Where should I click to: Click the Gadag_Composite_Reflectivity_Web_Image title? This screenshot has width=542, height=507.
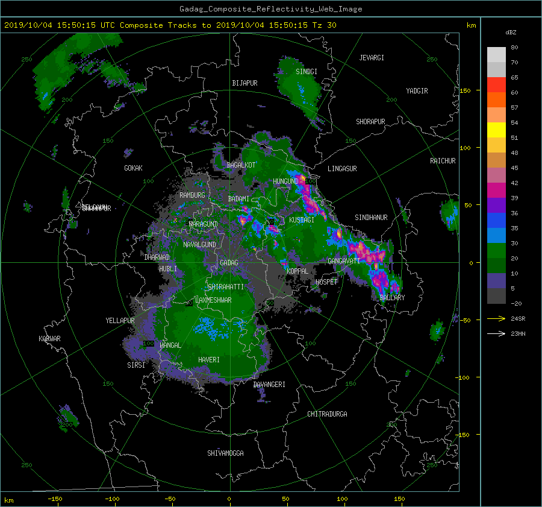tap(270, 9)
